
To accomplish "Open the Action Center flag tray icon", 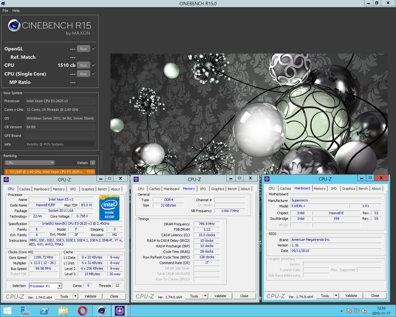I will 349,311.
